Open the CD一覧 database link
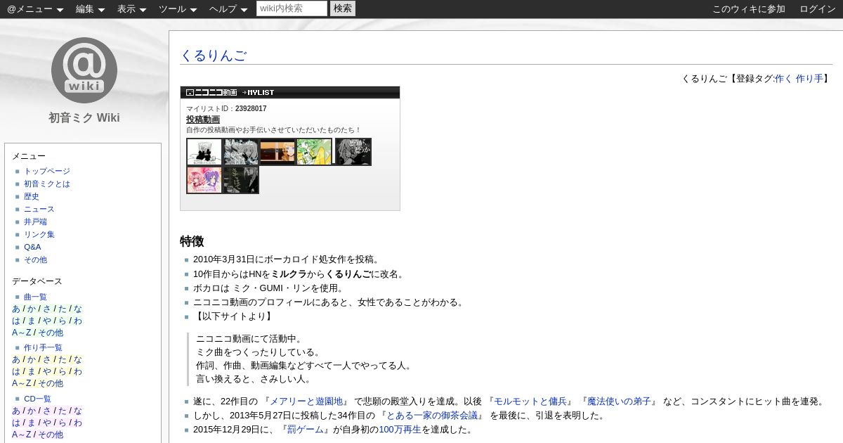The width and height of the screenshot is (843, 443). tap(37, 399)
